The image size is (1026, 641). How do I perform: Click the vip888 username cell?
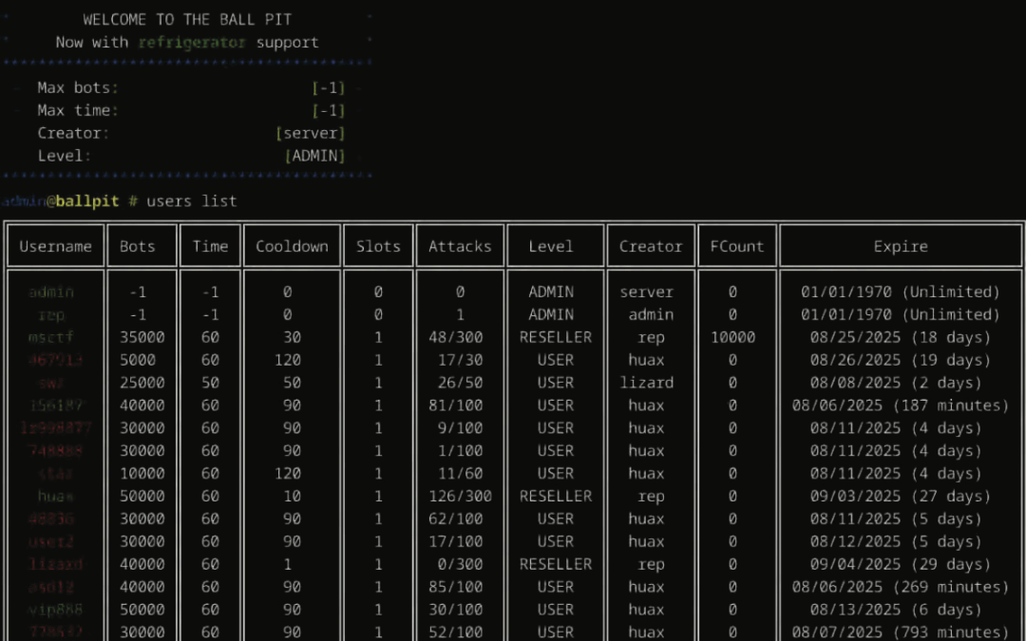(56, 611)
